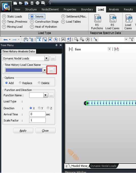This screenshot has width=136, height=173.
Task: Click the save disk icon
Action: click(x=32, y=3)
